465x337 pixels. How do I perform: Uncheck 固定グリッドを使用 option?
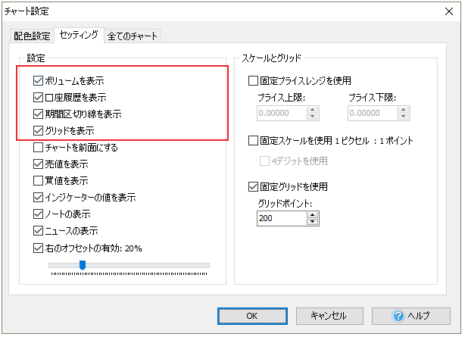click(x=254, y=186)
